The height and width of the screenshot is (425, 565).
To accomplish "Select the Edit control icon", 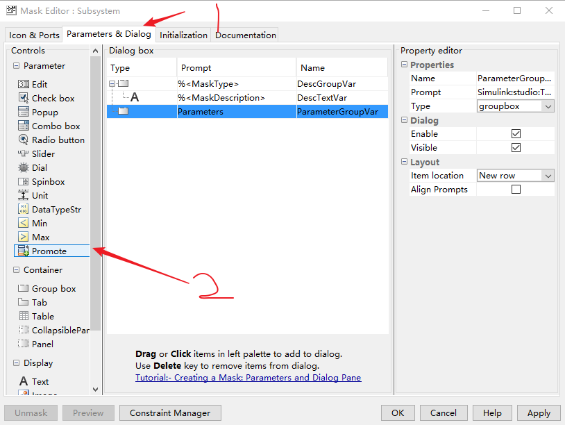I will pyautogui.click(x=24, y=84).
